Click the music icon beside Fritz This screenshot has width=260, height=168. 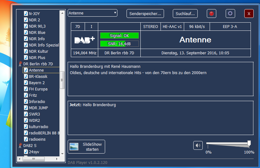tap(26, 95)
